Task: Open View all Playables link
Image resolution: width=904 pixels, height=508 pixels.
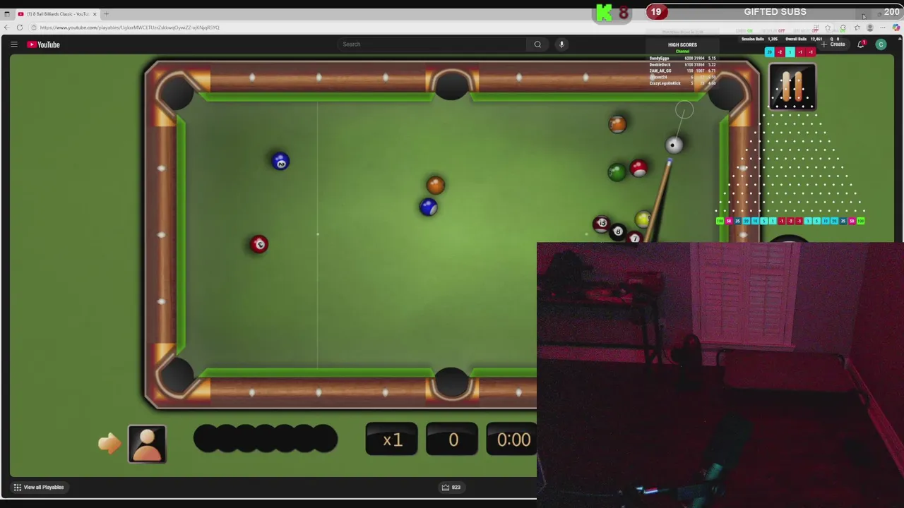Action: point(39,487)
